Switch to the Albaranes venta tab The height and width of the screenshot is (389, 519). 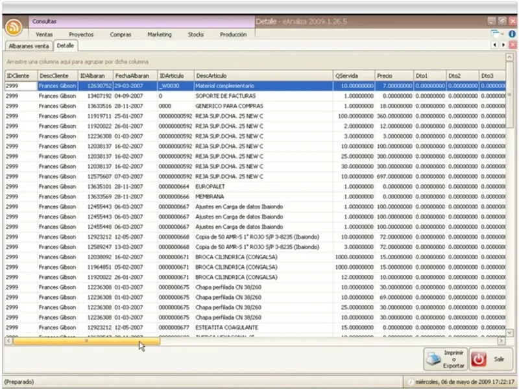pos(29,46)
